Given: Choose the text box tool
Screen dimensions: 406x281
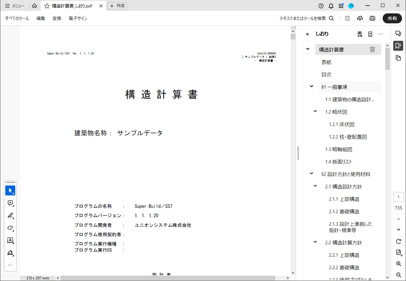Looking at the screenshot, I should [x=10, y=240].
